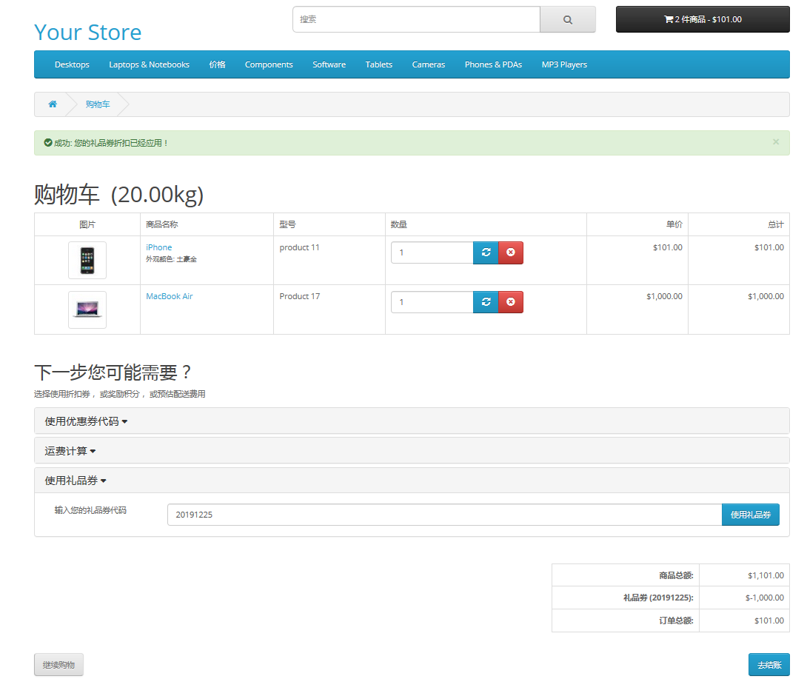807x679 pixels.
Task: Click the 商品总额 value $1,101.00
Action: click(766, 575)
